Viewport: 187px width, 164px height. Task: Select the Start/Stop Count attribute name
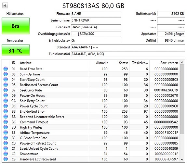[32, 80]
